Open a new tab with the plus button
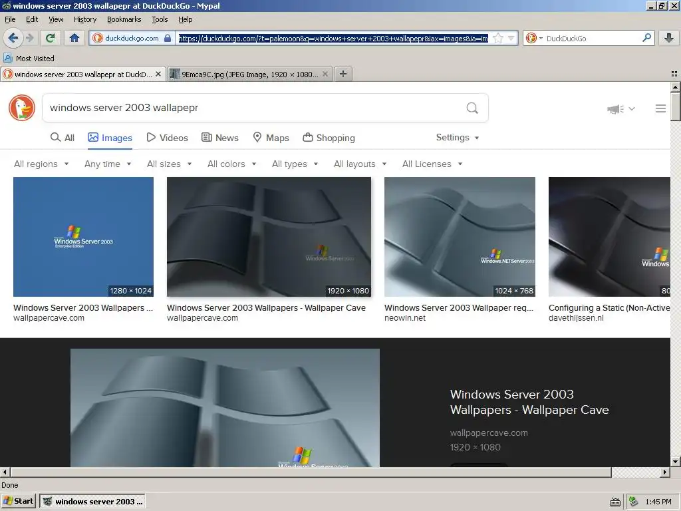This screenshot has width=681, height=511. [x=343, y=74]
